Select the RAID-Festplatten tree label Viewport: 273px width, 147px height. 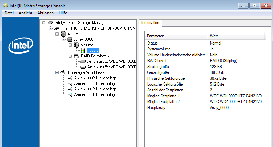tap(95, 56)
